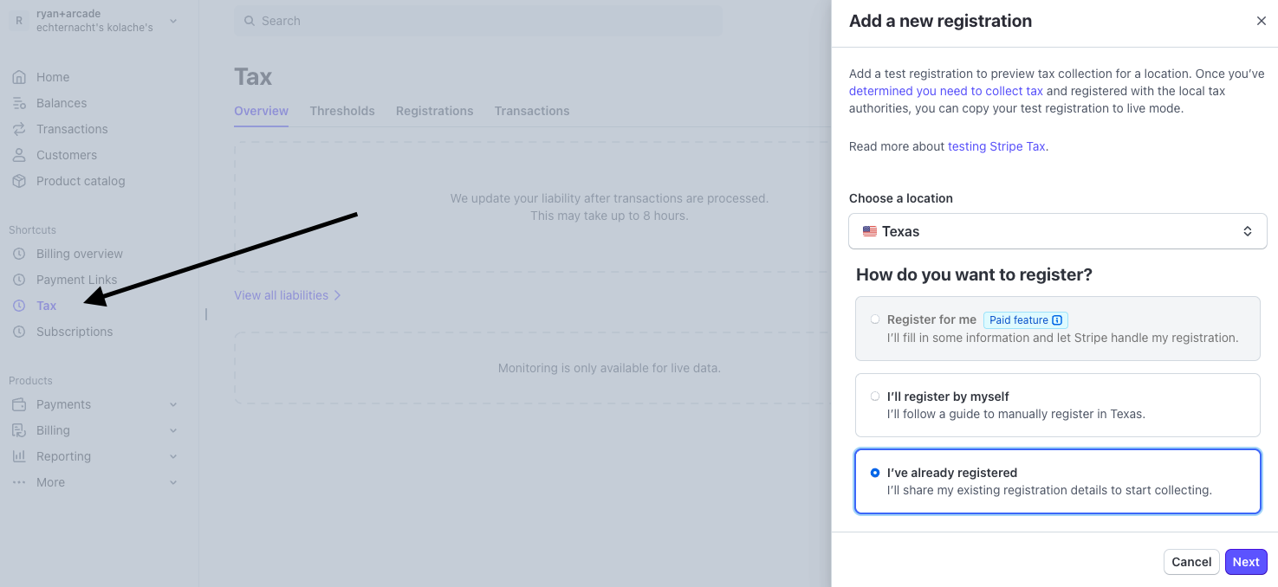
Task: Click the Balances icon in sidebar
Action: pyautogui.click(x=19, y=103)
